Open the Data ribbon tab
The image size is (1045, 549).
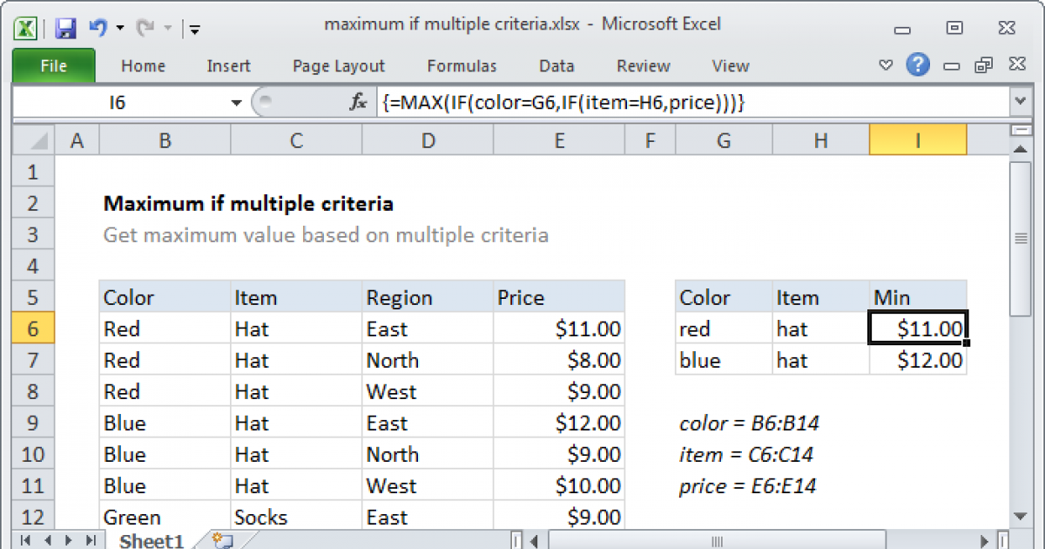click(556, 65)
